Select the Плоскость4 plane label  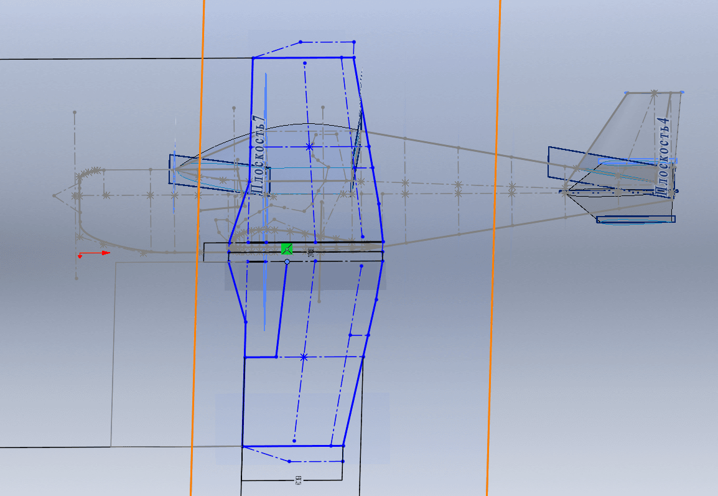click(x=664, y=156)
